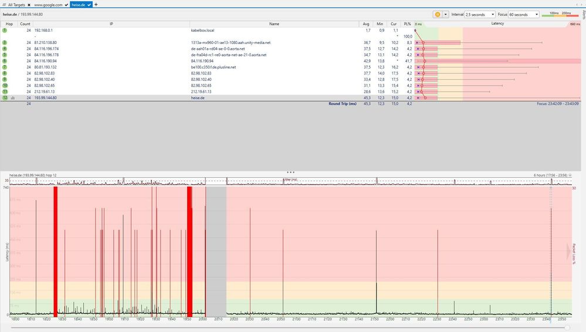This screenshot has height=332, width=586.
Task: Click the checkmark on the www.google.com tab
Action: 66,5
